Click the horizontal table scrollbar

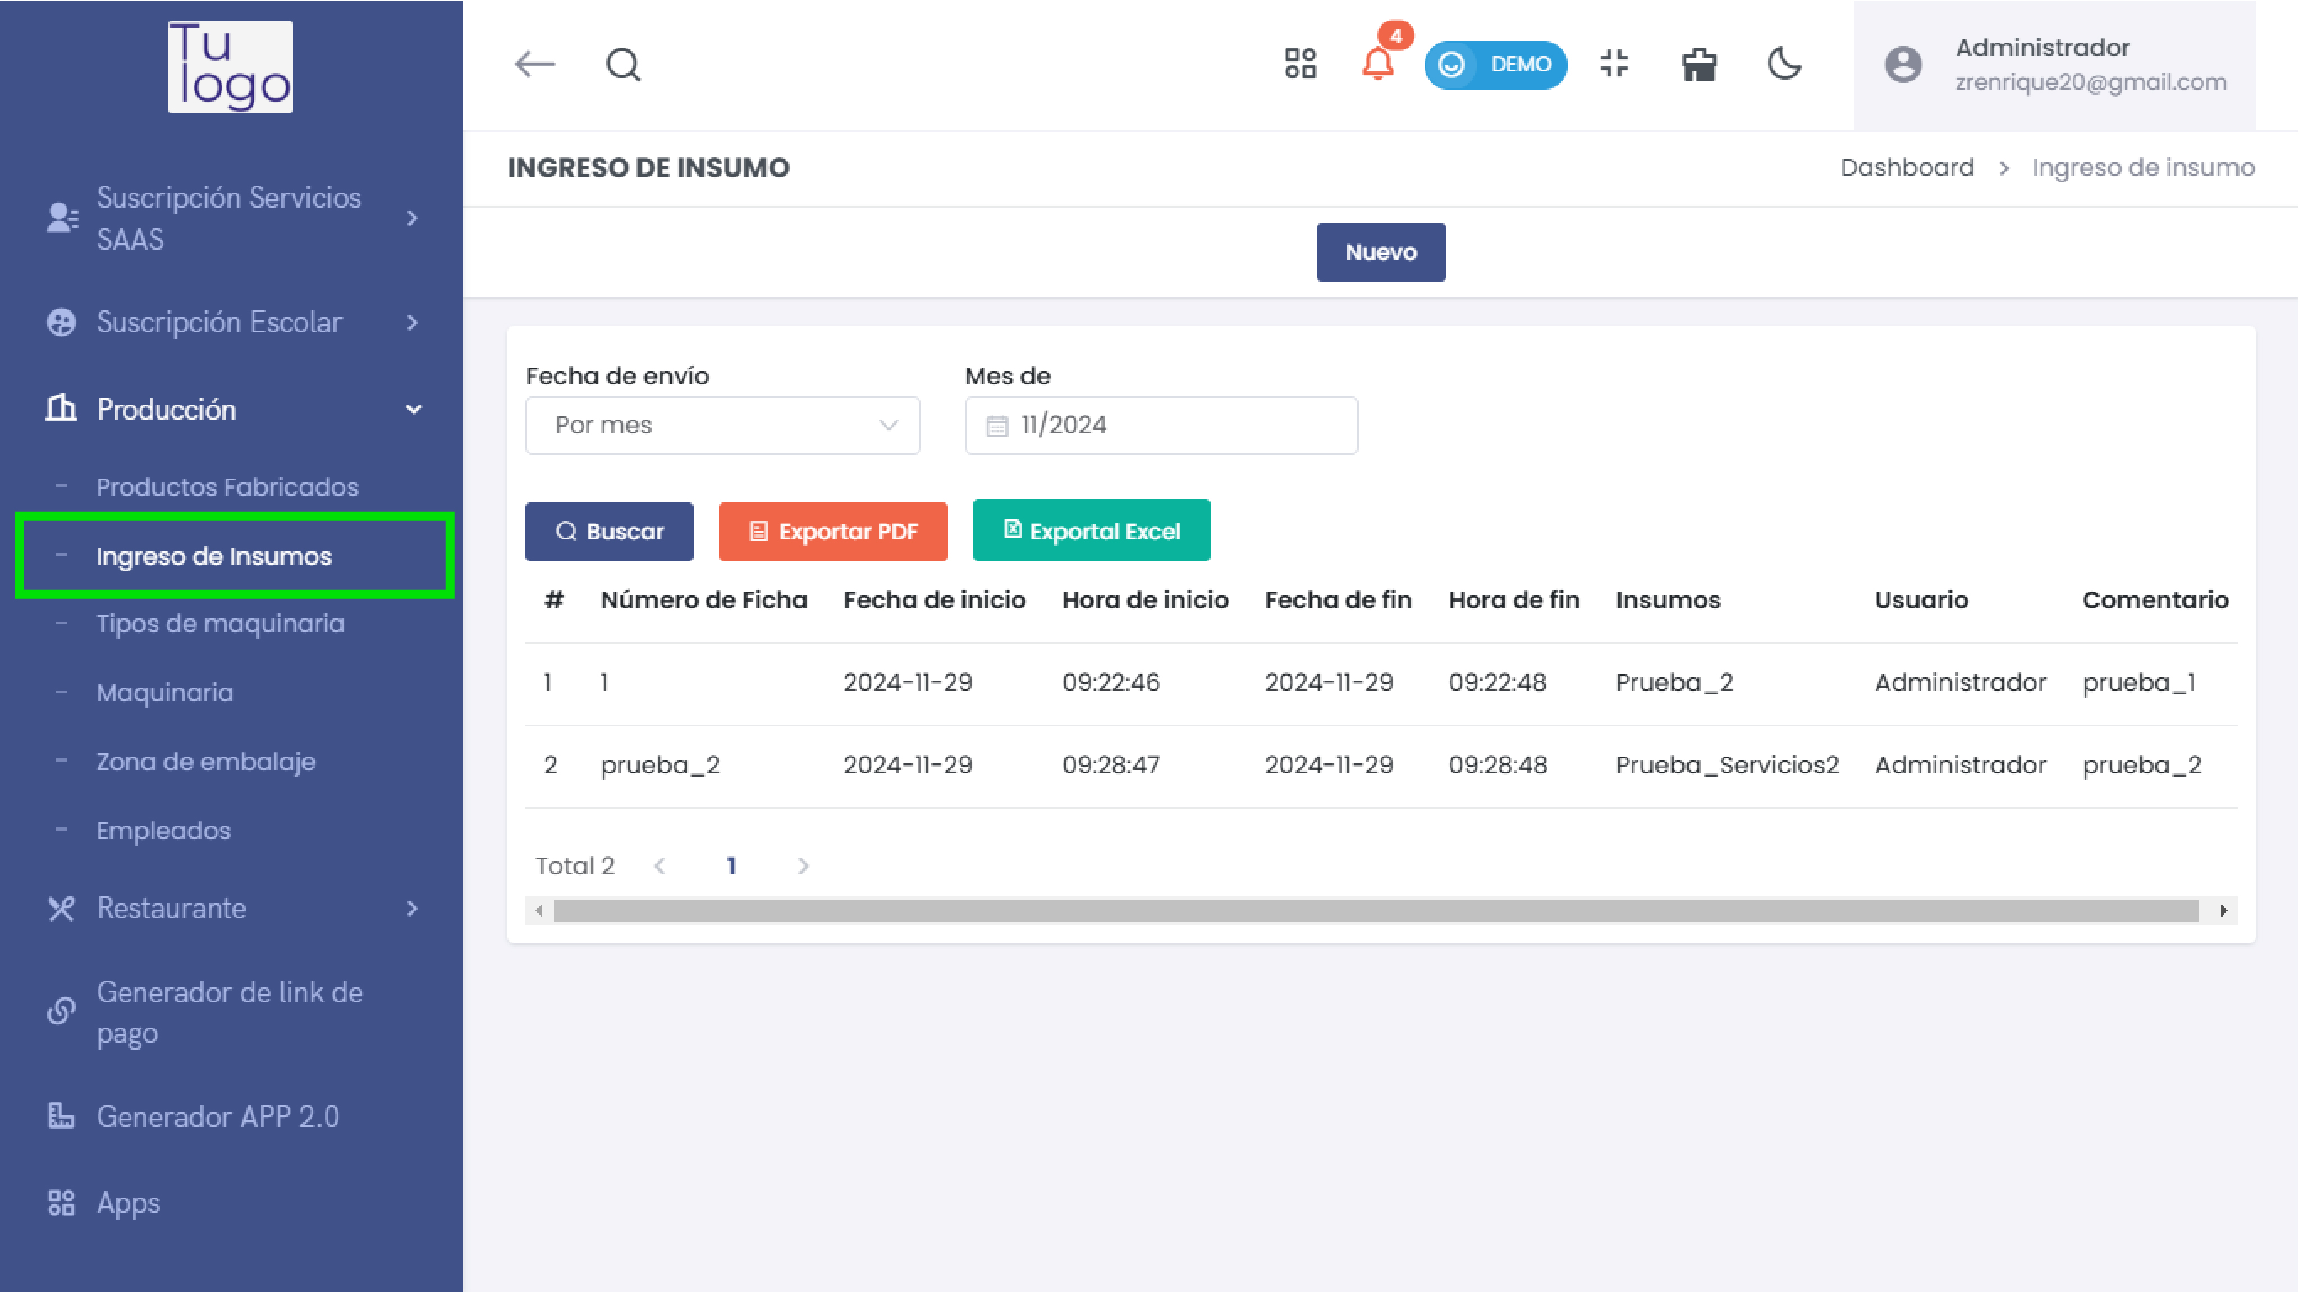click(x=1375, y=911)
